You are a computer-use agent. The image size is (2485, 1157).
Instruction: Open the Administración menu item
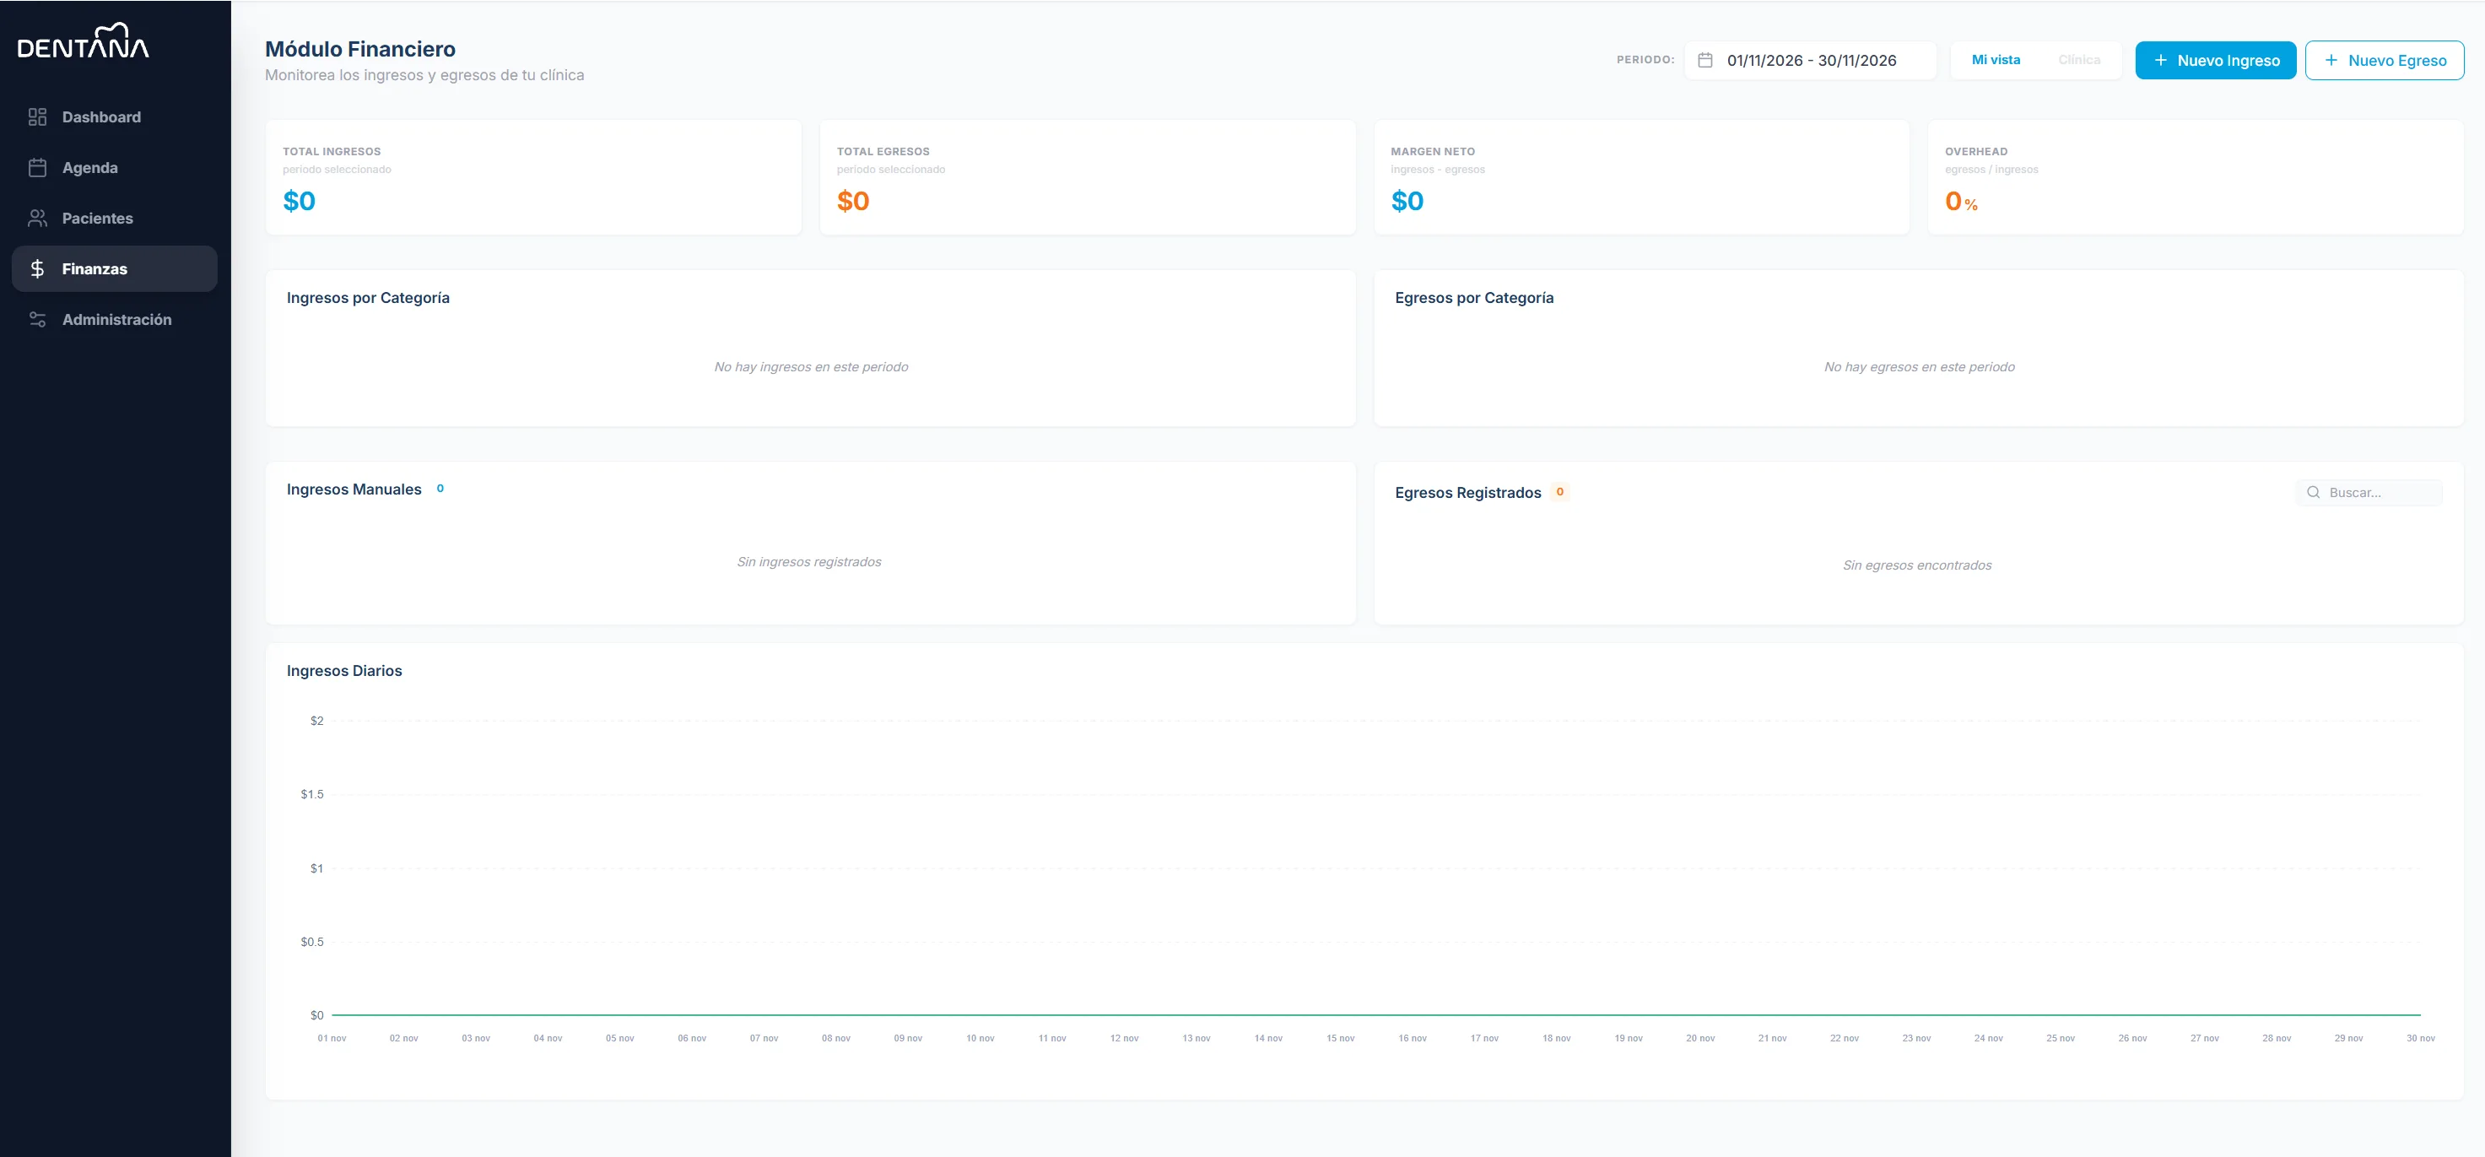pos(114,319)
